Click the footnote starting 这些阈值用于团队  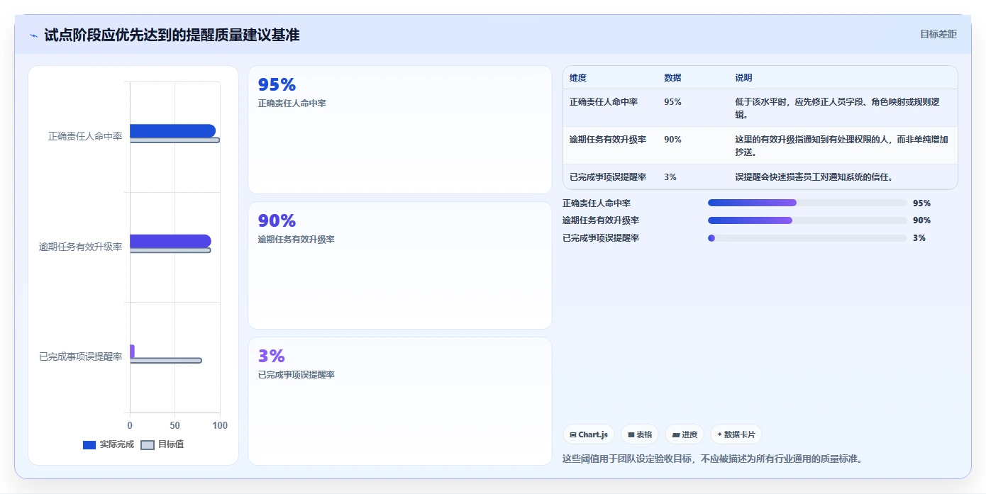click(713, 459)
